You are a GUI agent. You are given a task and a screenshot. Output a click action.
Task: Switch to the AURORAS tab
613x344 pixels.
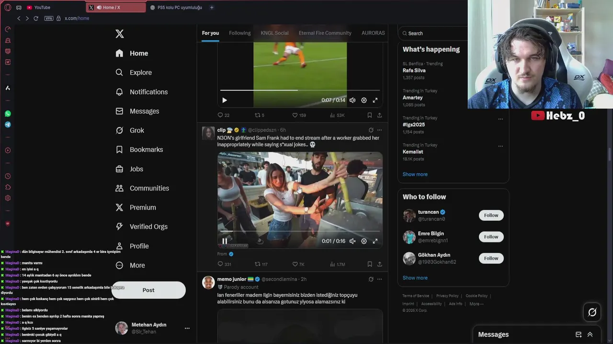(x=373, y=33)
